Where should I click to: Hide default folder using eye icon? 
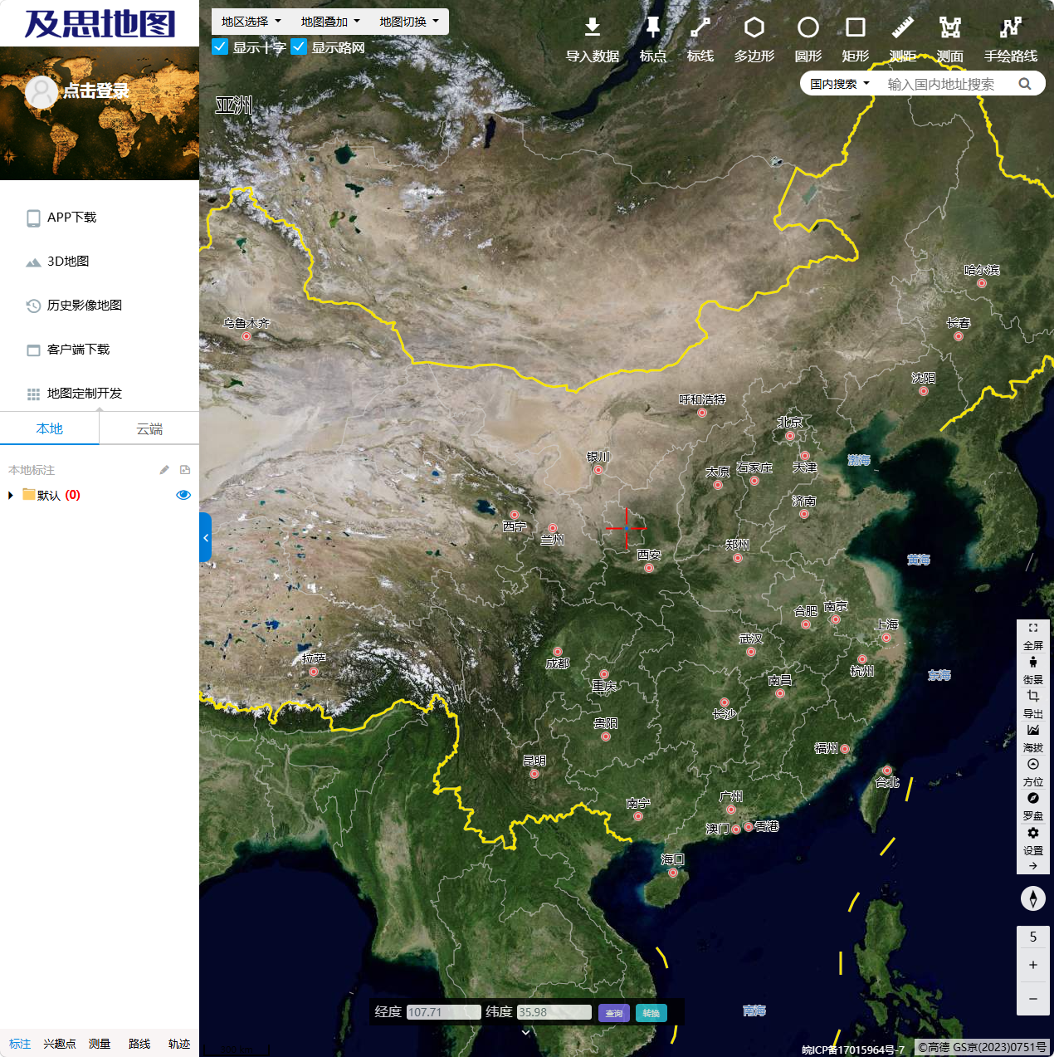coord(183,495)
